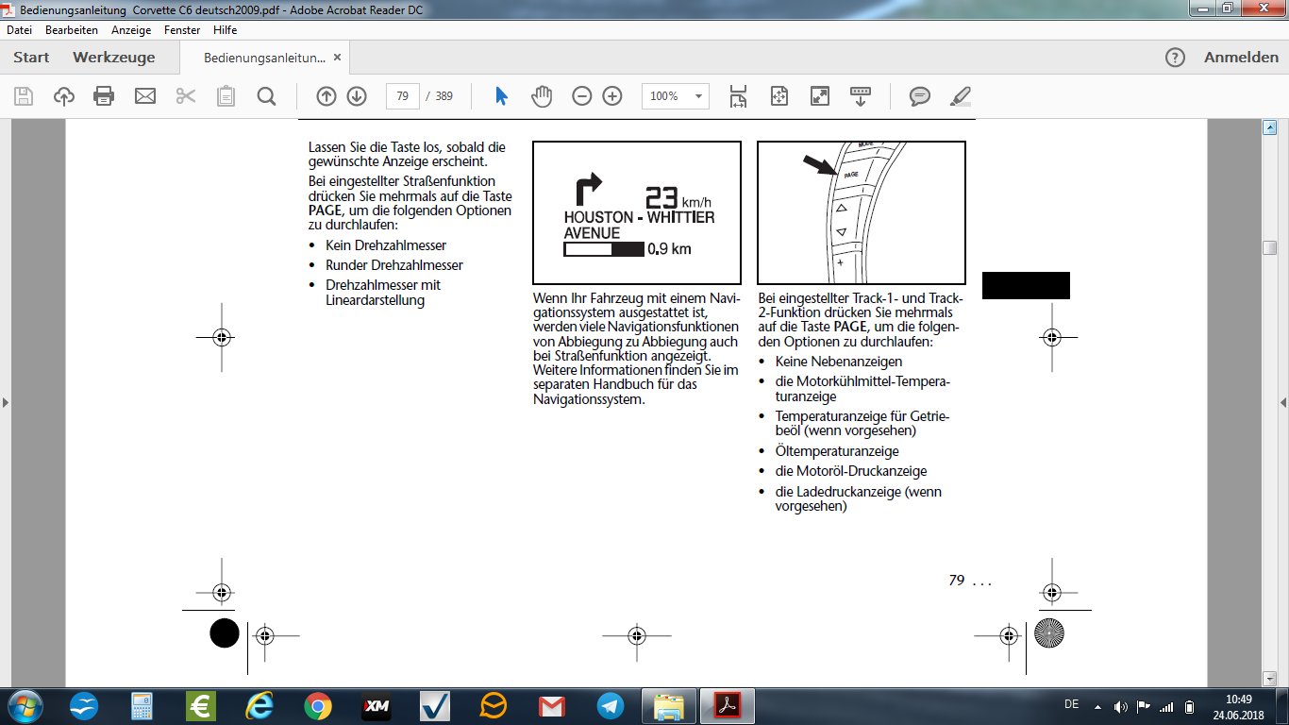Print the document using the printer icon

[x=104, y=96]
